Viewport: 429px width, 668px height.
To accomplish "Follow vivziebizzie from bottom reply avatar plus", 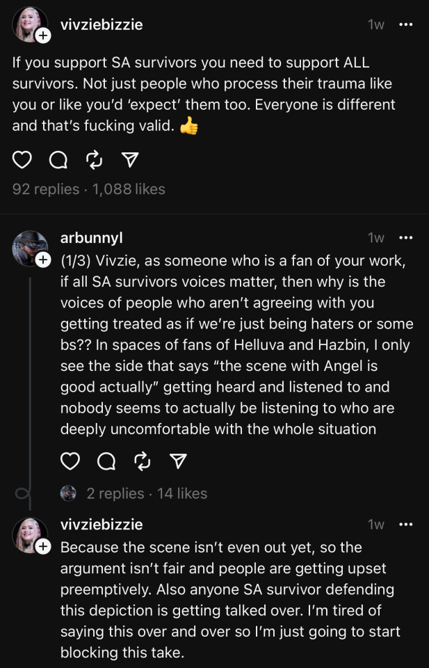I will pos(42,547).
